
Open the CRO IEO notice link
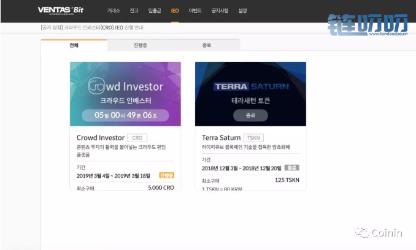coord(92,28)
